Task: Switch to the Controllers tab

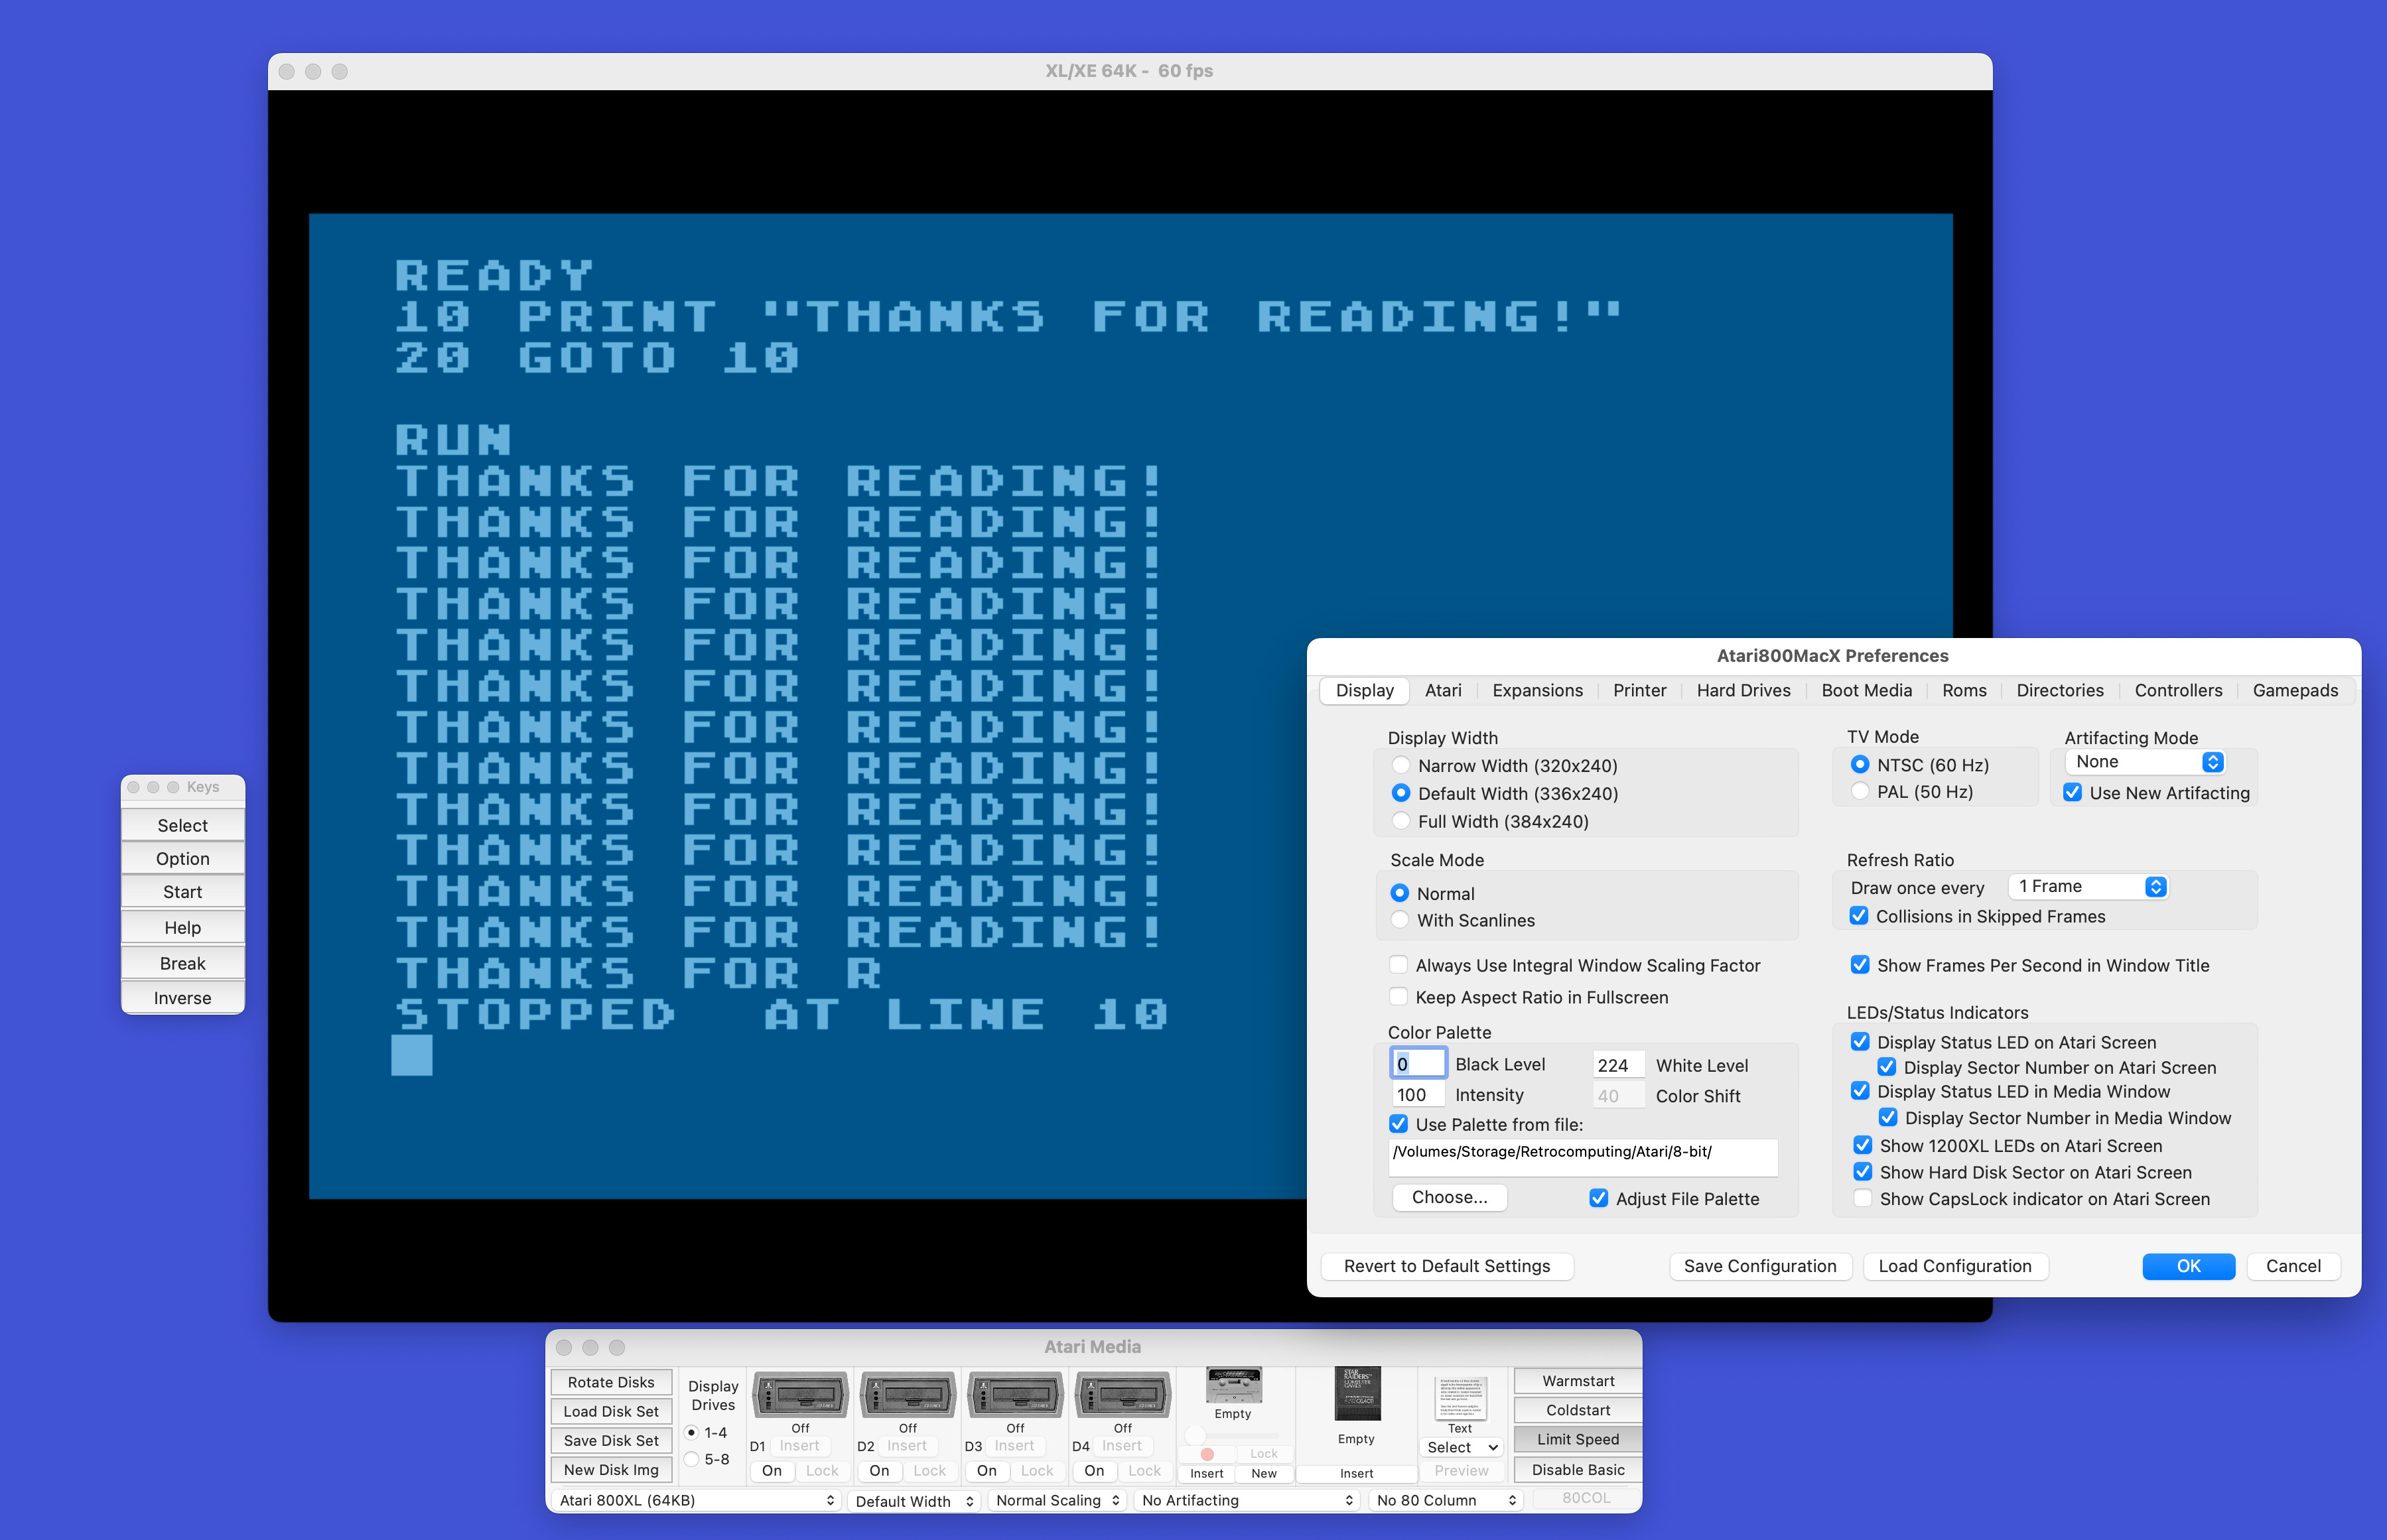Action: coord(2178,690)
